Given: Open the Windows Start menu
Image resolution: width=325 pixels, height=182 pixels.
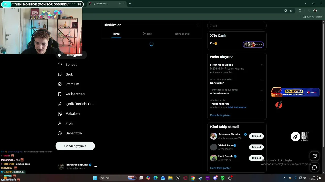Looking at the screenshot, I should point(95,178).
